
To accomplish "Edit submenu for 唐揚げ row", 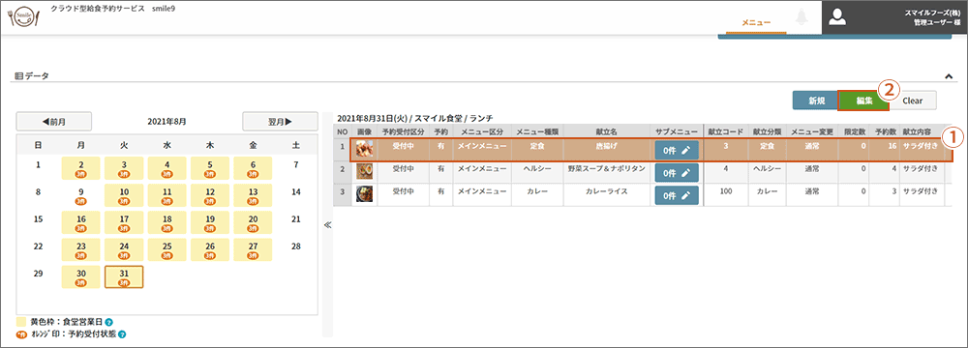I will point(677,151).
